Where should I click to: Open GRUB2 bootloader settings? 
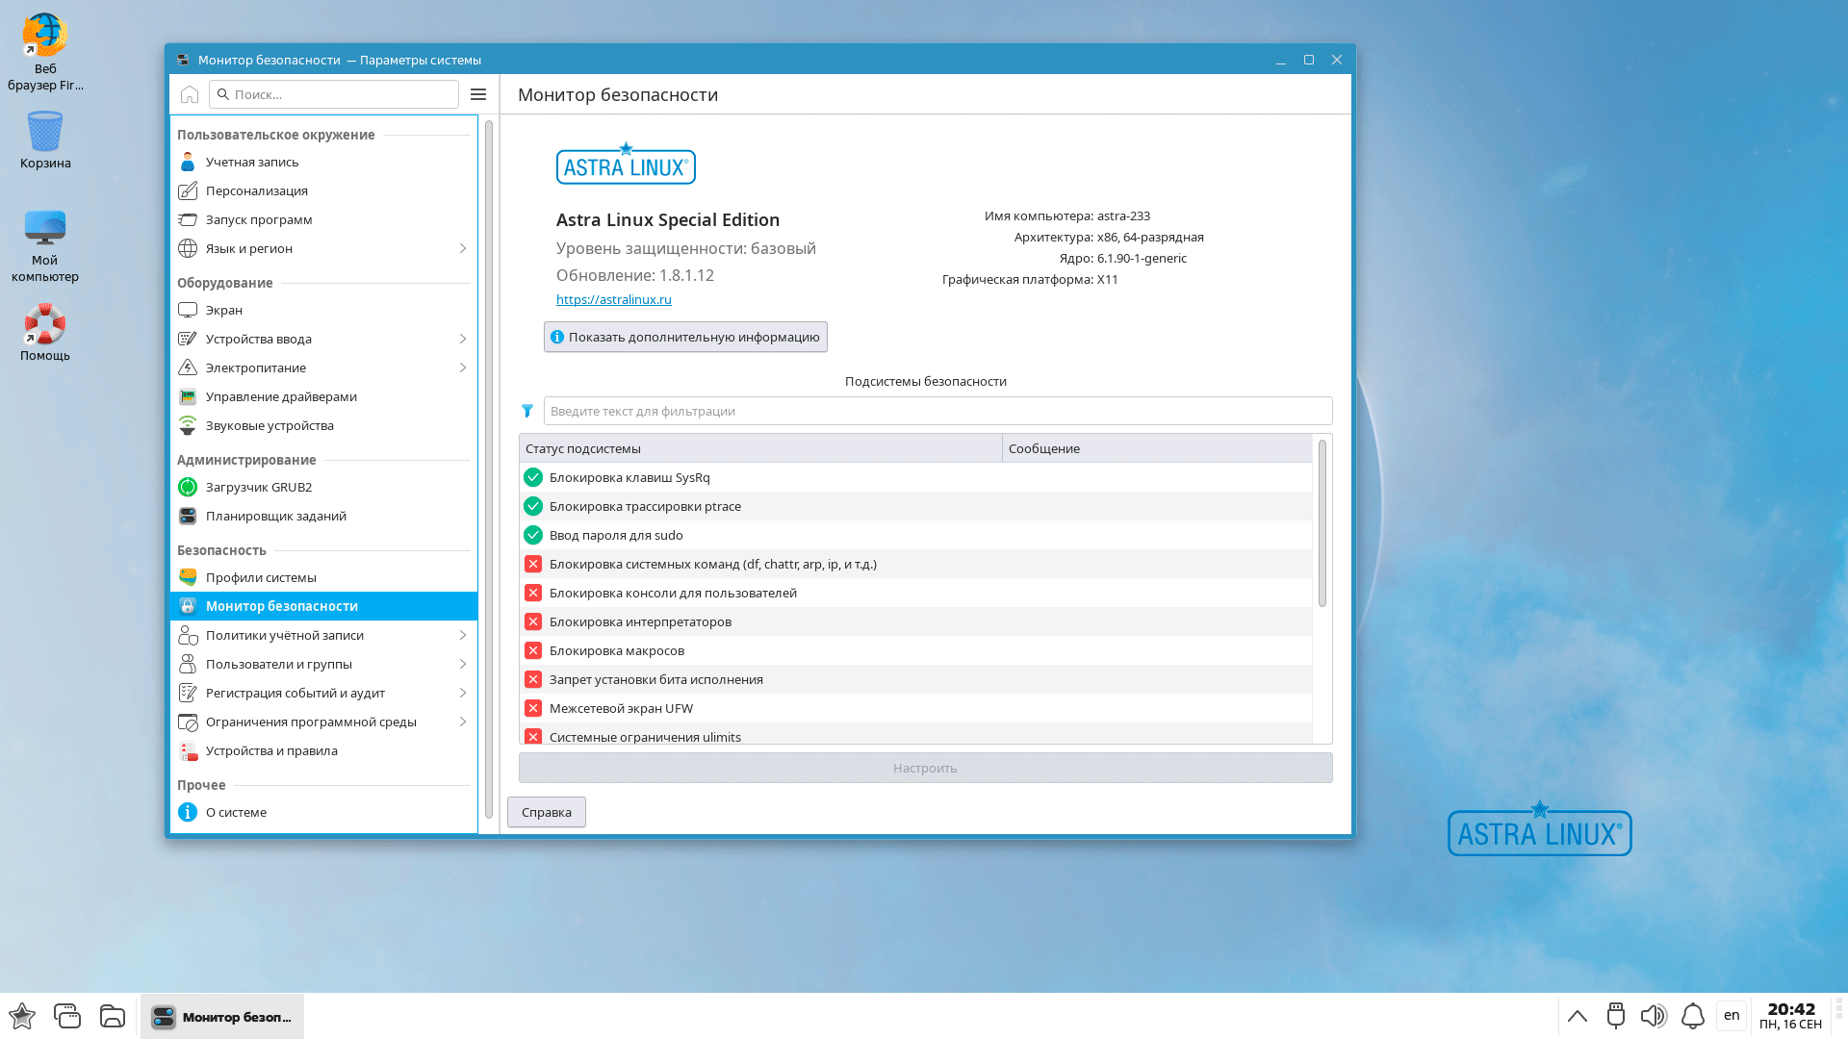258,487
